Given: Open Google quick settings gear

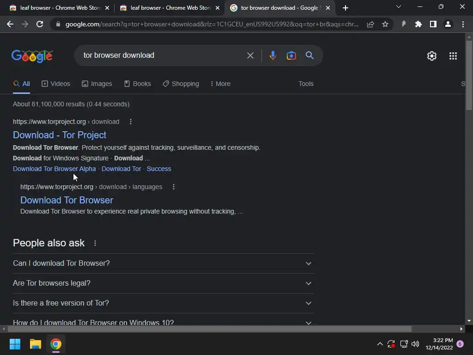Looking at the screenshot, I should coord(432,56).
